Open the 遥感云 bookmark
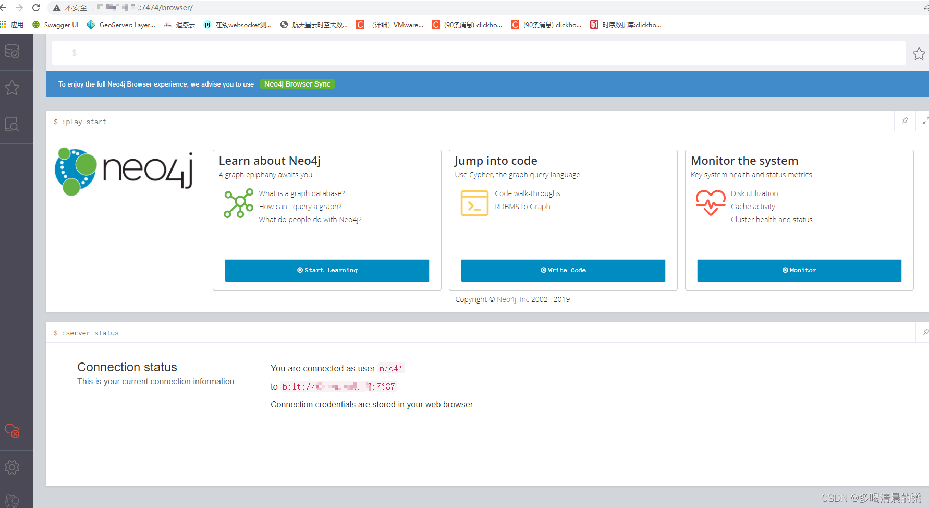929x508 pixels. click(179, 25)
